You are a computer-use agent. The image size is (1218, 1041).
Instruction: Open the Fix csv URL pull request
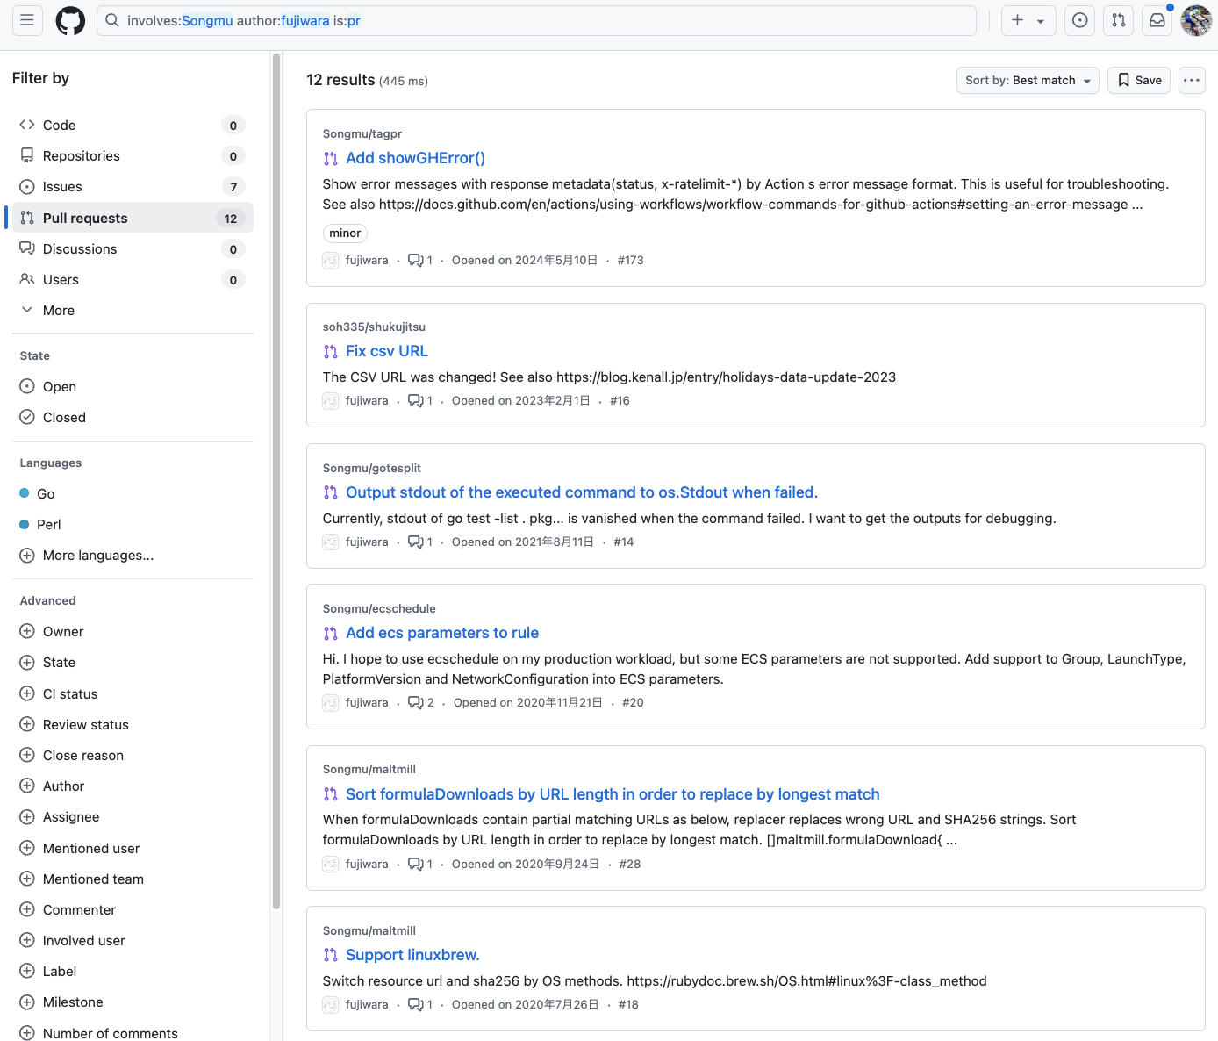point(386,351)
